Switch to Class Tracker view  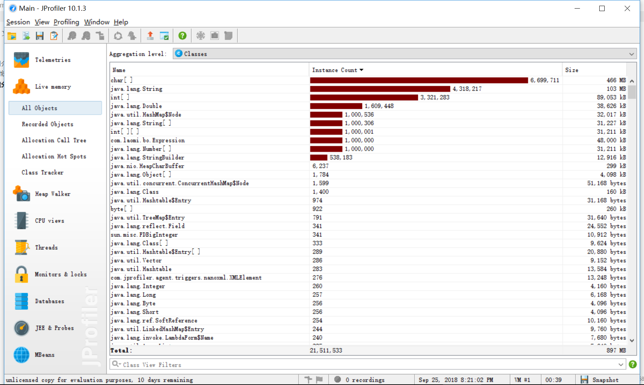tap(42, 172)
